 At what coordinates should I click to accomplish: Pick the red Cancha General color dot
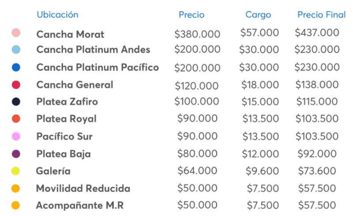tap(16, 85)
